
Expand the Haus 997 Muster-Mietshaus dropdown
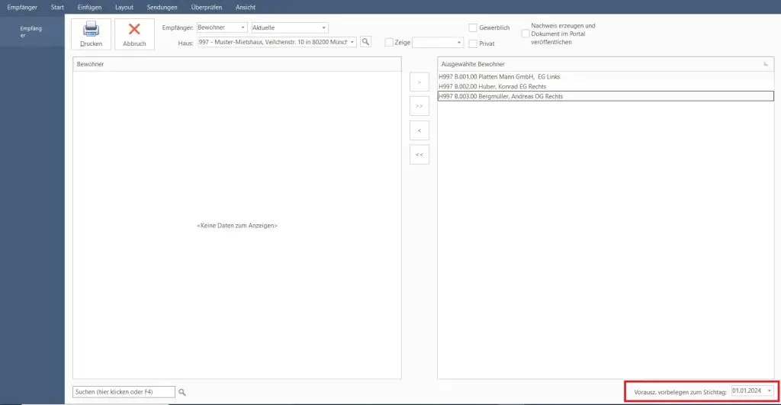352,43
